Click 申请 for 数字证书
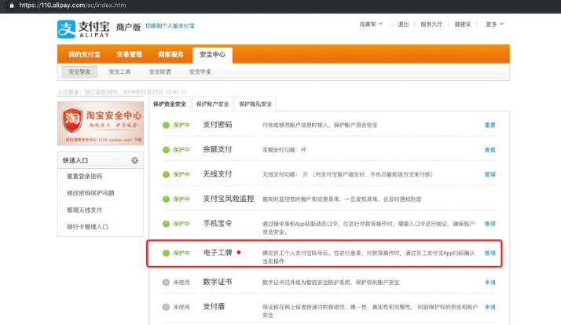The height and width of the screenshot is (325, 561). 489,282
